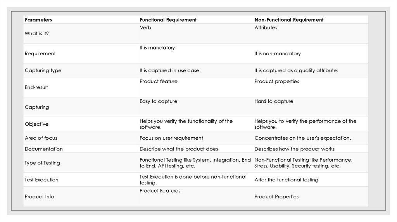Click the 'Attributes' cell

[266, 28]
